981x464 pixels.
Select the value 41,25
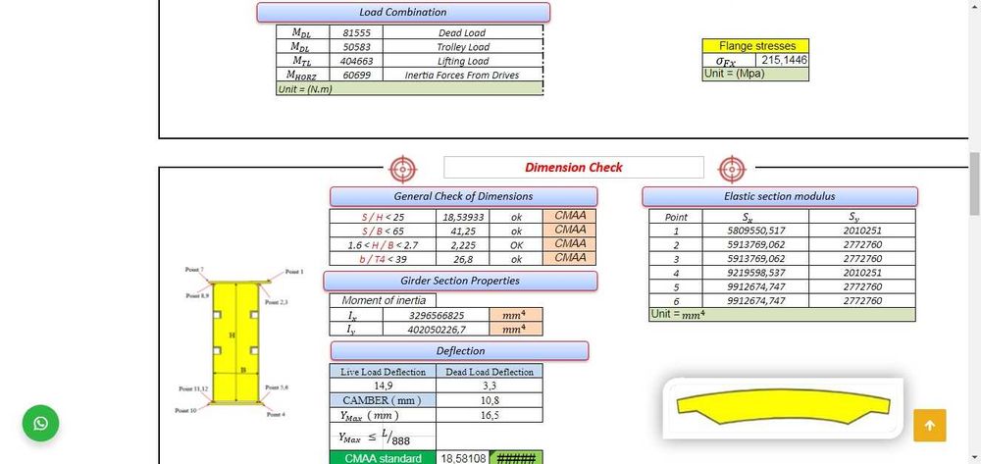point(462,232)
